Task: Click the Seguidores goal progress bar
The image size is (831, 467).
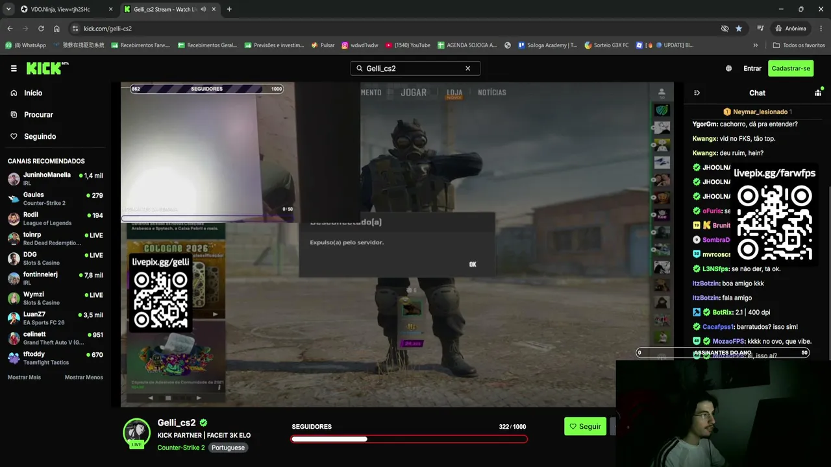Action: point(409,439)
